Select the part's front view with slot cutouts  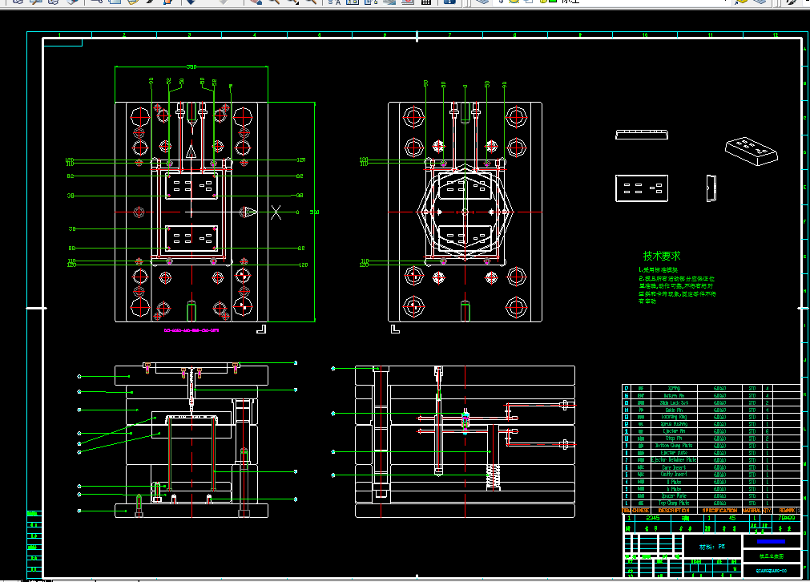pos(642,188)
